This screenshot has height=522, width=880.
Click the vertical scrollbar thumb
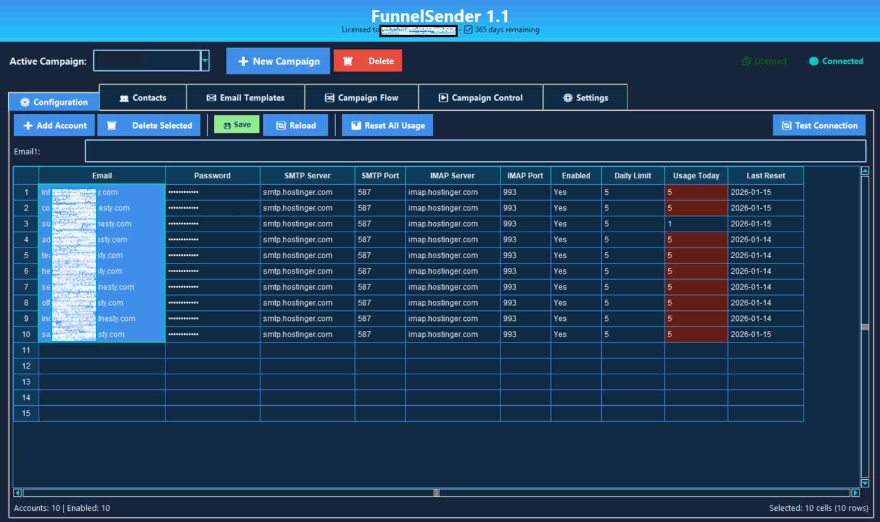click(865, 327)
